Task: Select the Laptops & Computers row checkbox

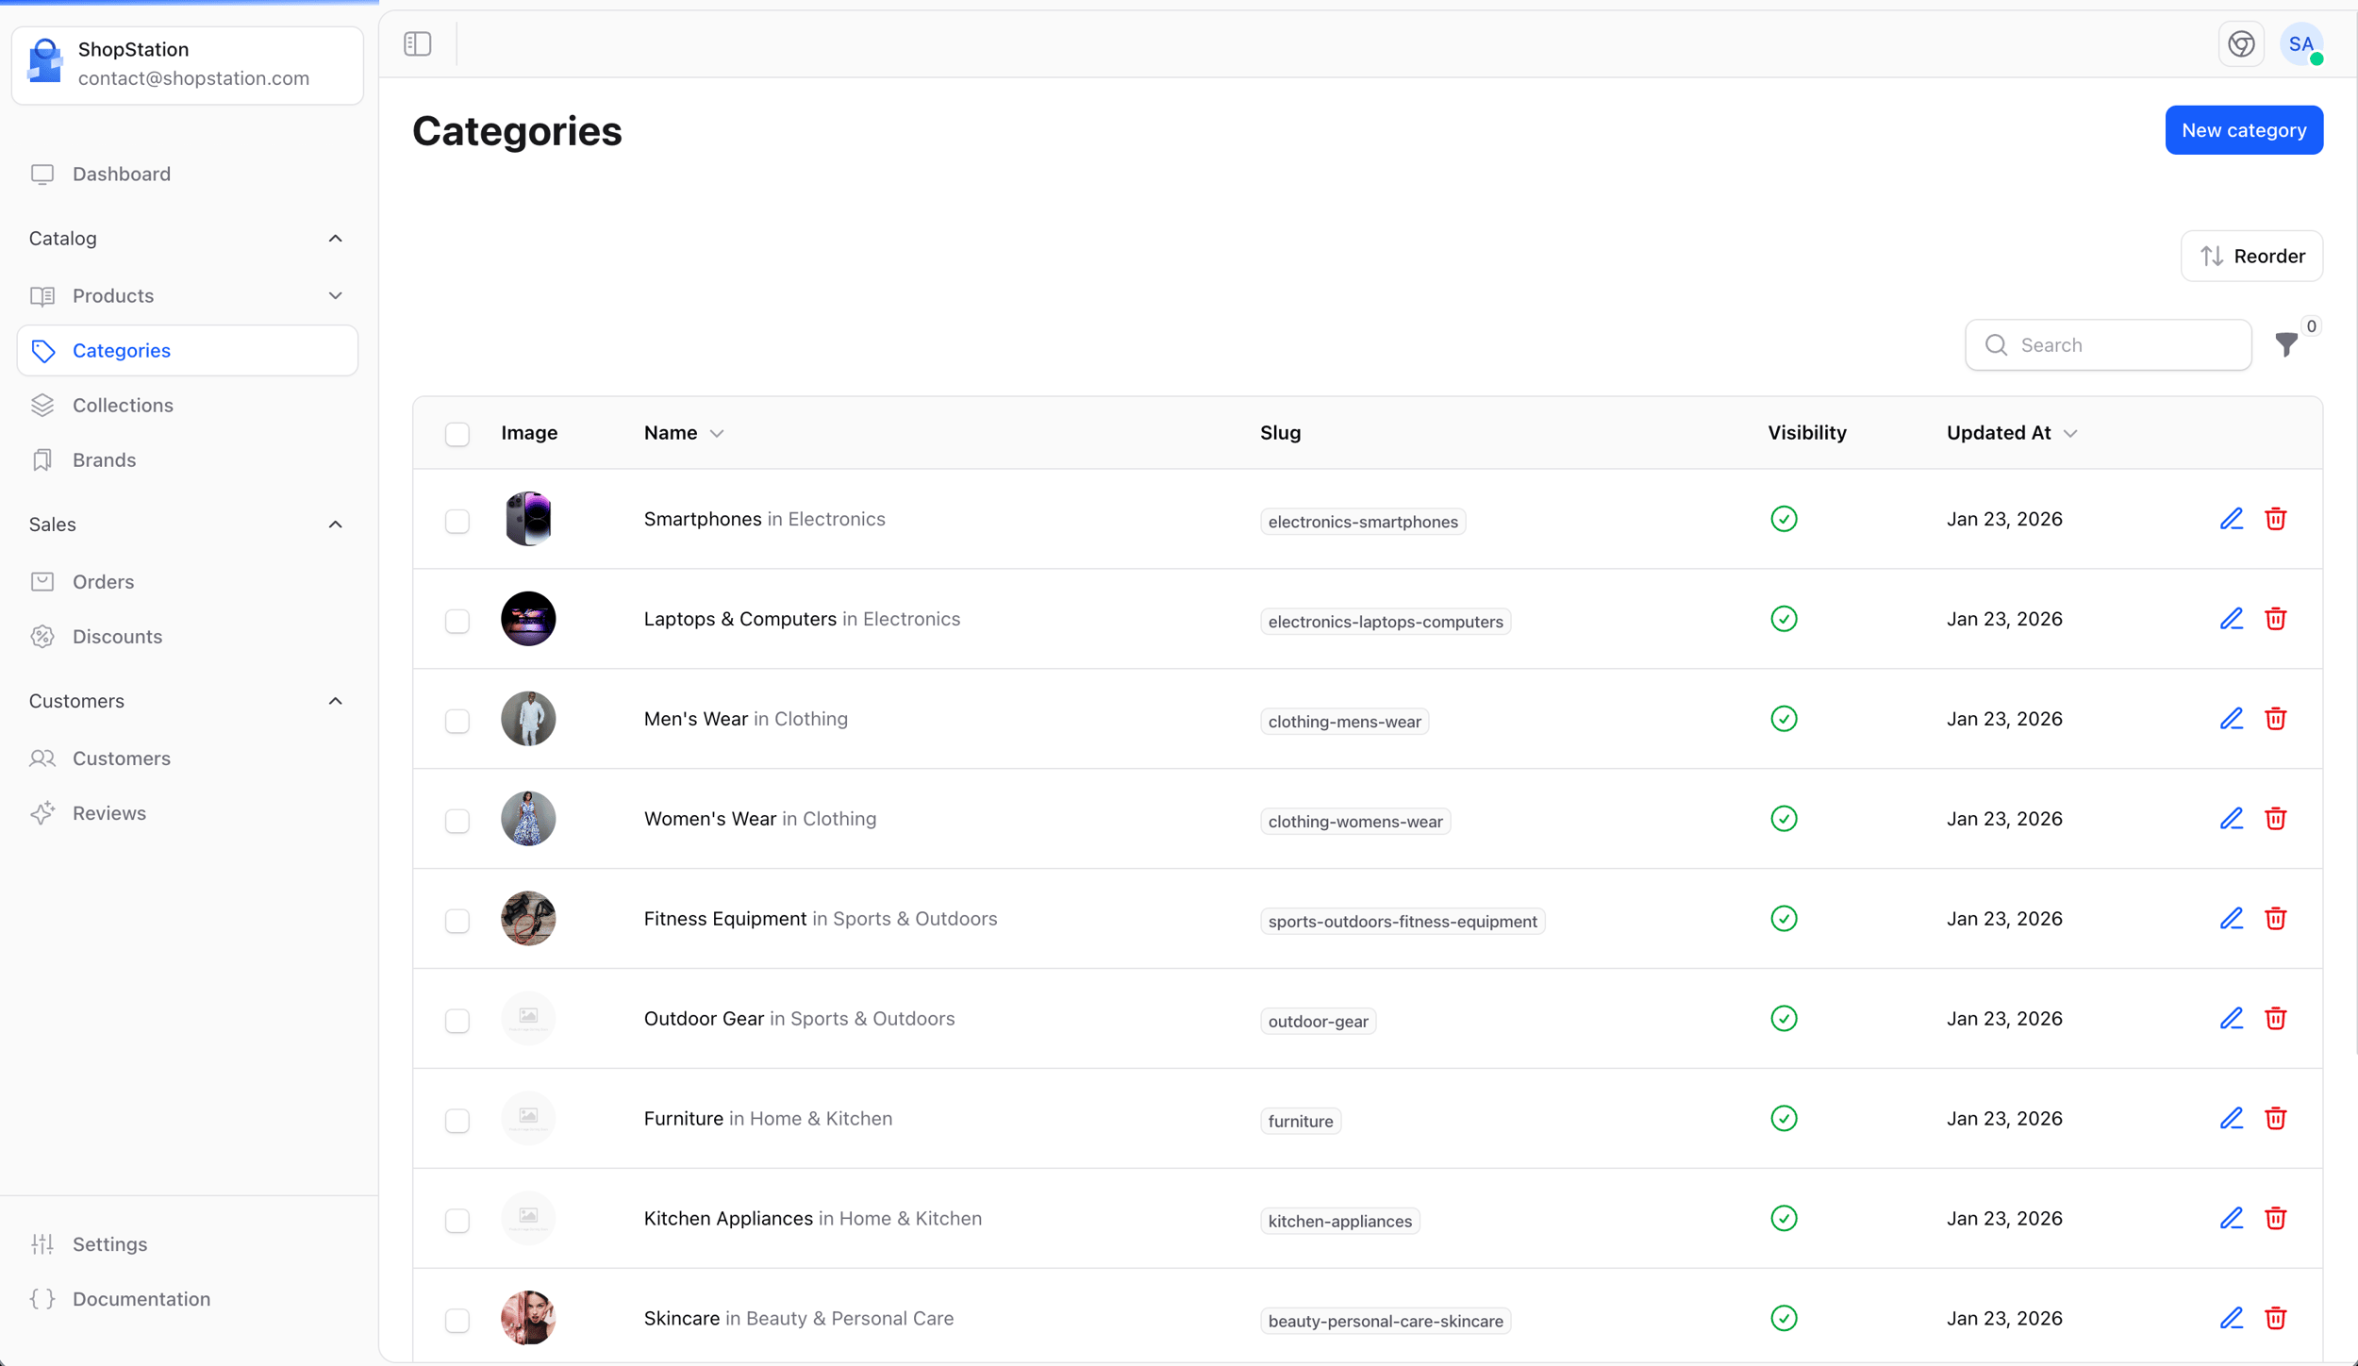Action: tap(457, 622)
